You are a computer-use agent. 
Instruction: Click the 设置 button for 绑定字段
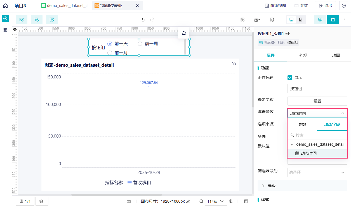(x=317, y=101)
